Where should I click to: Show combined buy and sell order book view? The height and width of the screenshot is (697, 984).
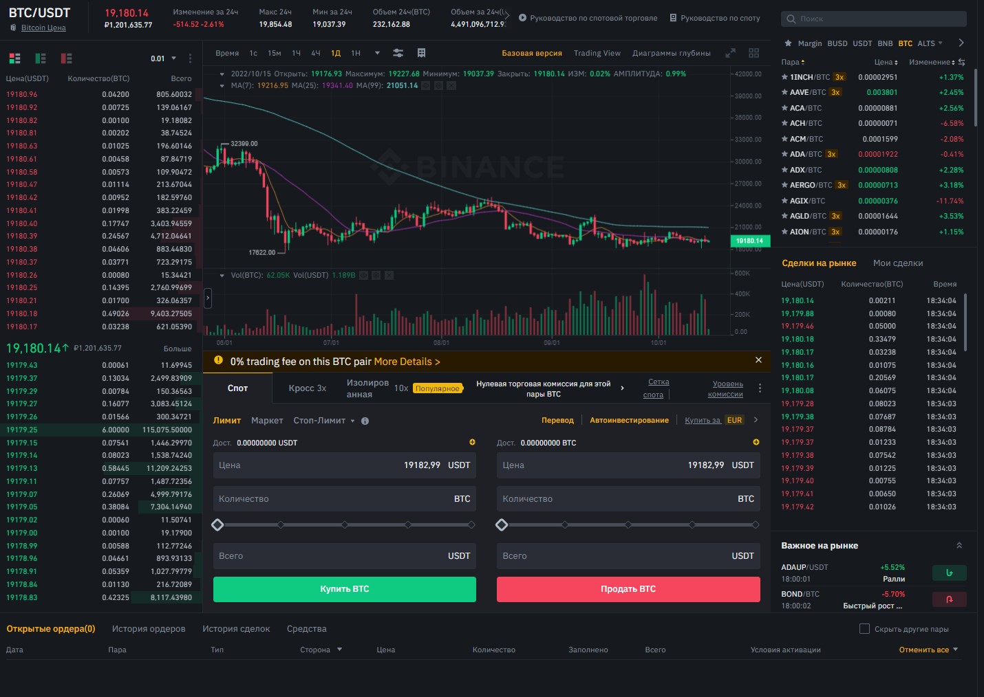click(14, 58)
